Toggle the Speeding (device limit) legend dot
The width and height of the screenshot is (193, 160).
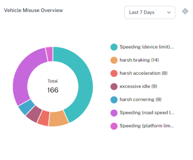[x=114, y=47]
